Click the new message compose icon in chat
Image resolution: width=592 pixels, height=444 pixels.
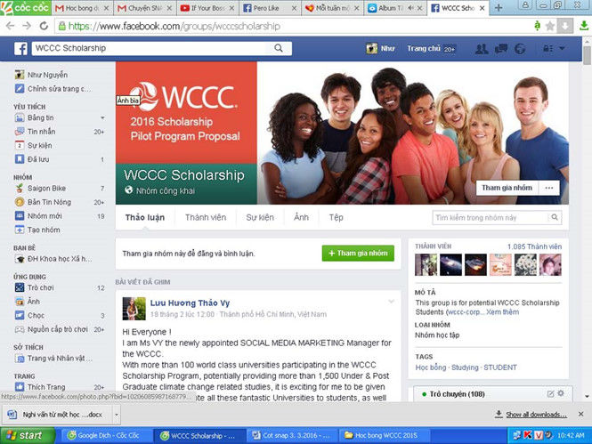(x=549, y=393)
